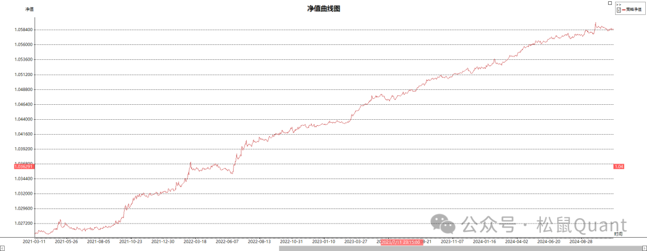Click the 2022-03-18 x-axis date label
Image resolution: width=647 pixels, height=251 pixels.
coord(195,242)
